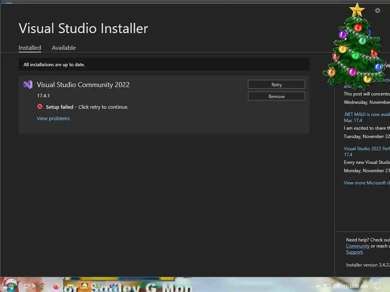Open Visual Studio 2022 Performance 17.4 article

[367, 151]
